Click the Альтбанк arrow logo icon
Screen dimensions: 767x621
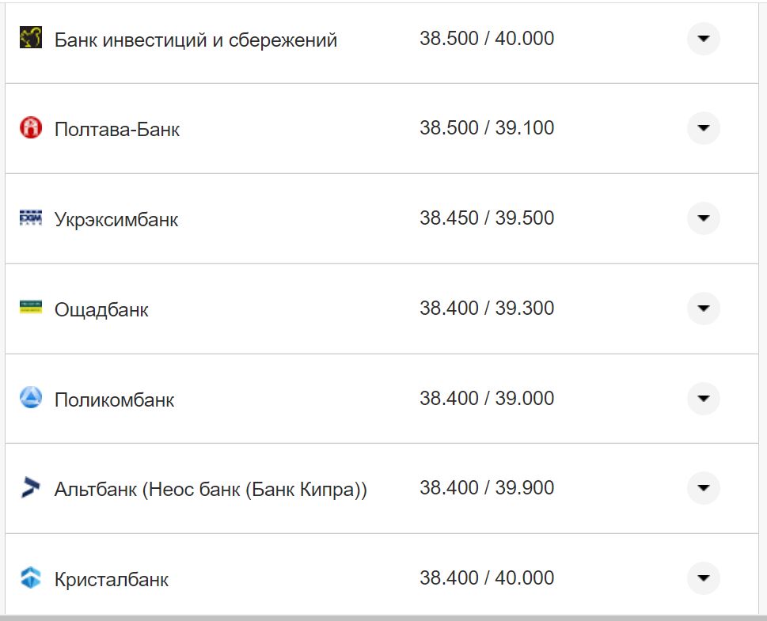coord(30,488)
